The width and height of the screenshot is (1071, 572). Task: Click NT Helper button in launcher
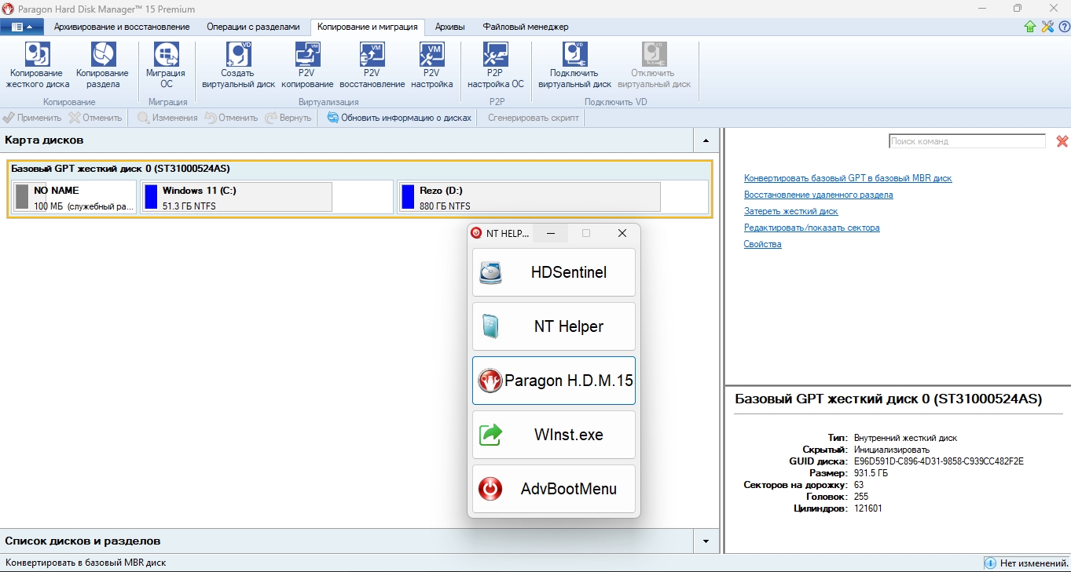pyautogui.click(x=554, y=326)
